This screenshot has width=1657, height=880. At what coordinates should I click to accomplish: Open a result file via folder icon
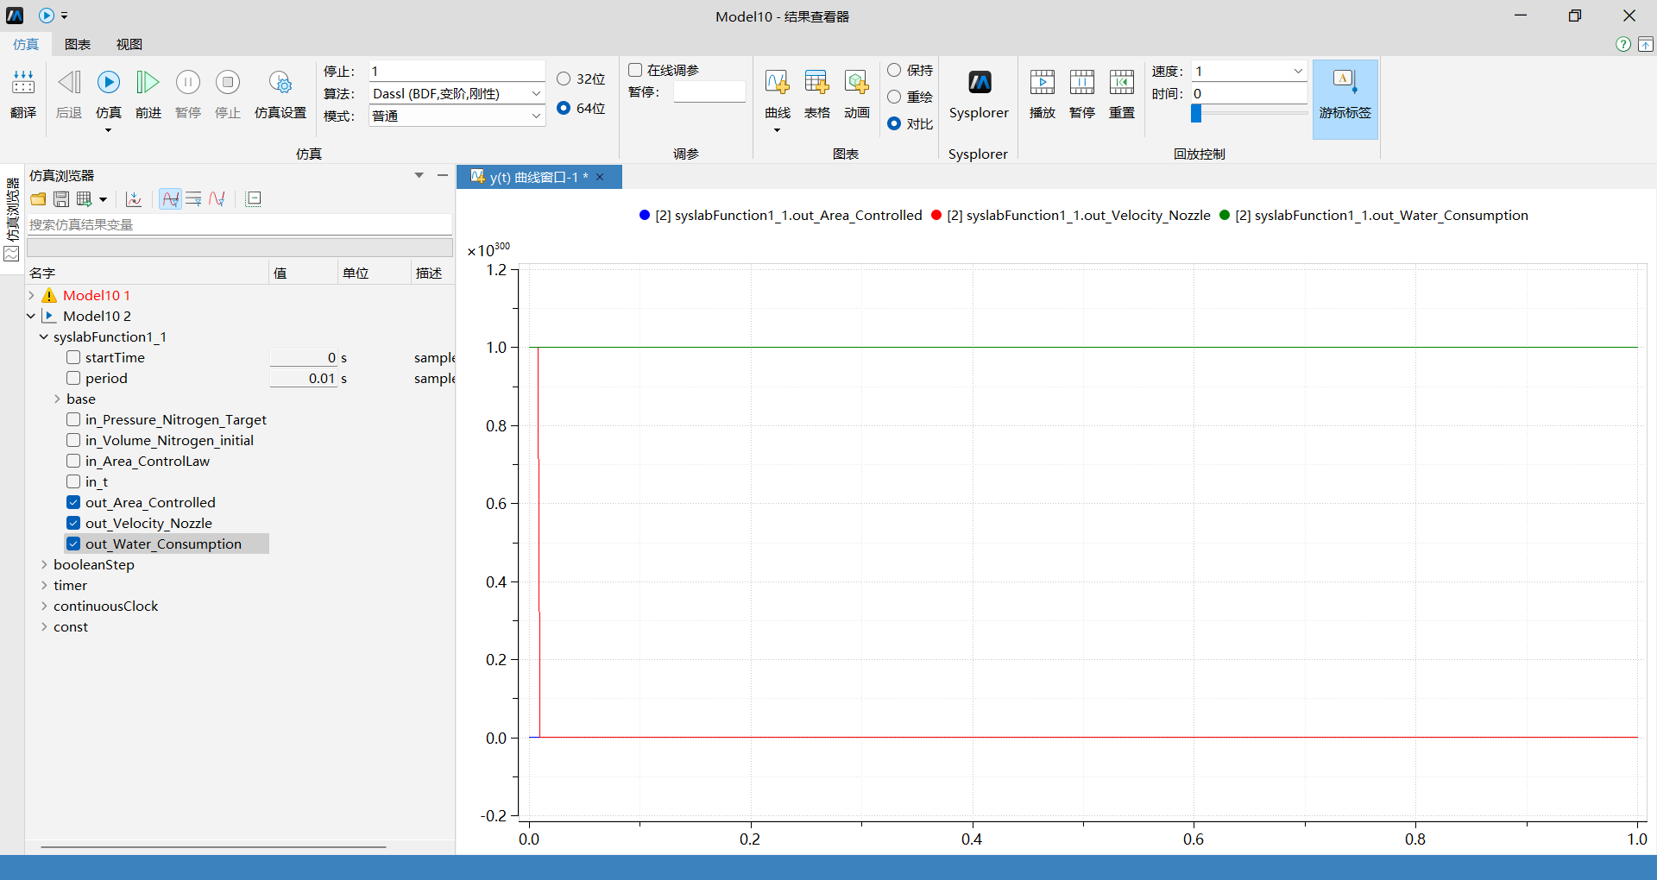(x=38, y=199)
